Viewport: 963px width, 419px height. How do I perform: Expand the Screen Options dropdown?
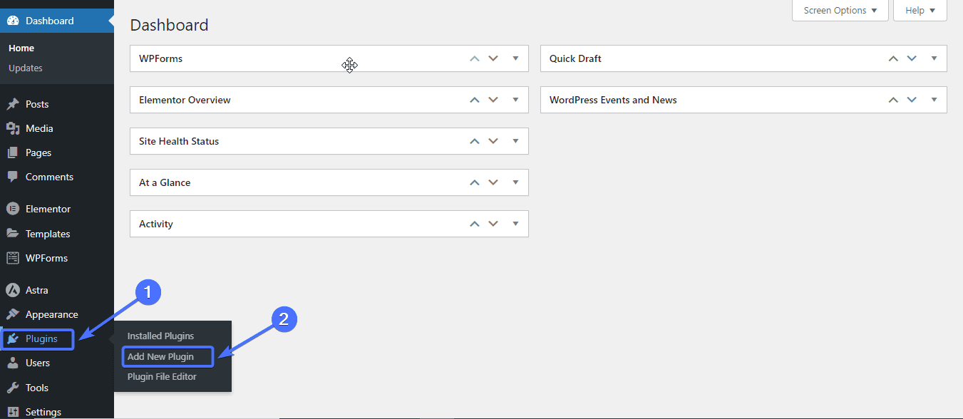[840, 11]
